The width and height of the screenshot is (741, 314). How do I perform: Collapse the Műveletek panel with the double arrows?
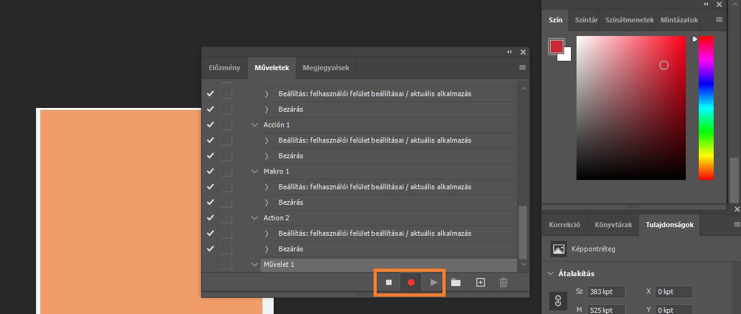(510, 52)
